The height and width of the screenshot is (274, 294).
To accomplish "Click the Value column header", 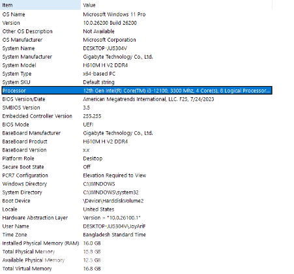I will click(x=177, y=5).
